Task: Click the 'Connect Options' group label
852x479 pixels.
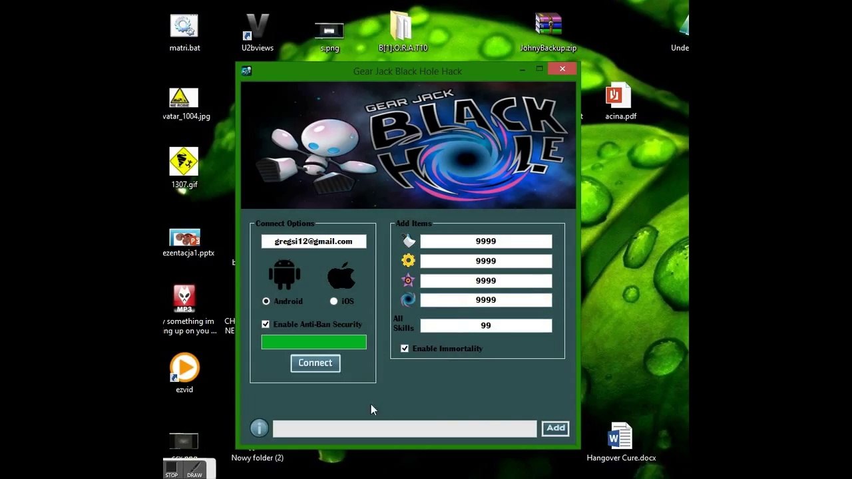Action: (285, 224)
